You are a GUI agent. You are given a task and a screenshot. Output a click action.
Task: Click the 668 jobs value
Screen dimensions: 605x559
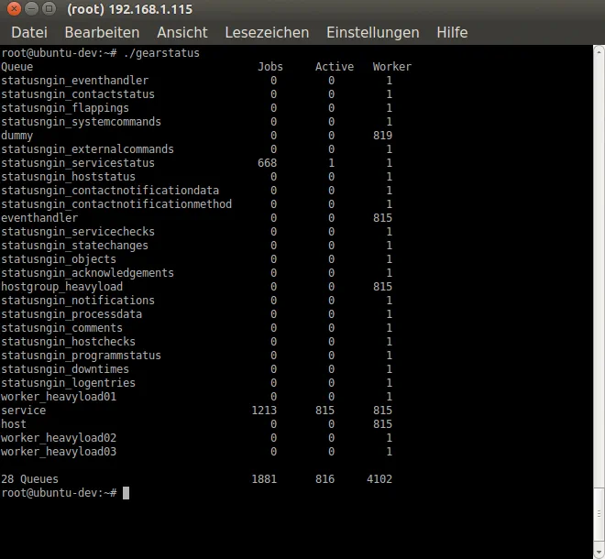point(267,163)
